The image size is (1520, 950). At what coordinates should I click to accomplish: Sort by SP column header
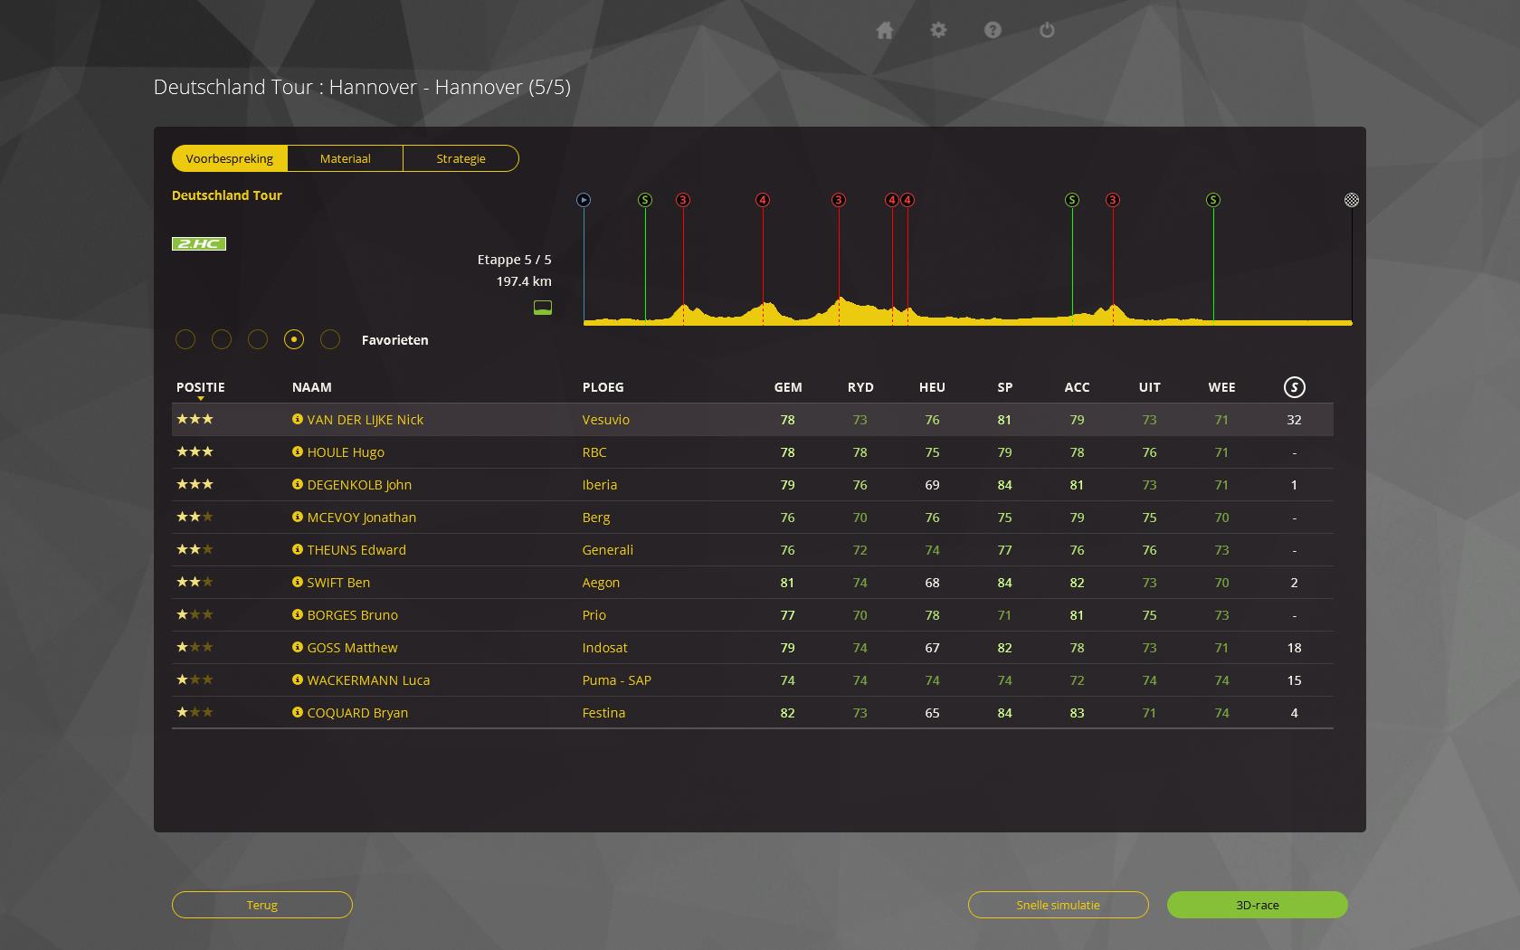(1004, 387)
